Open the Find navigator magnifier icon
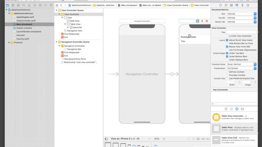262x147 pixels. 24,5
